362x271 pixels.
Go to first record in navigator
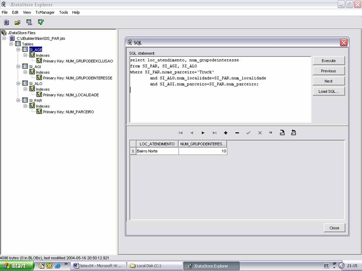pyautogui.click(x=181, y=133)
